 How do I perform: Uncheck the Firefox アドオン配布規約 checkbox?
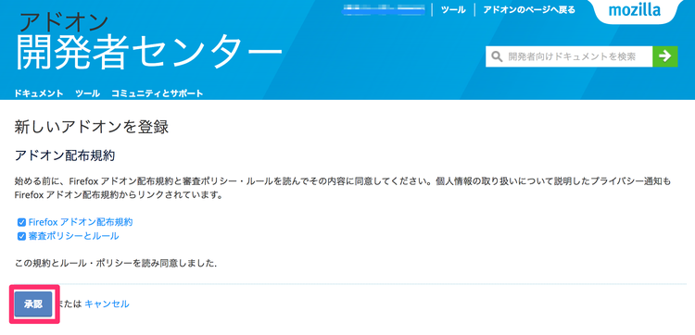pyautogui.click(x=20, y=222)
